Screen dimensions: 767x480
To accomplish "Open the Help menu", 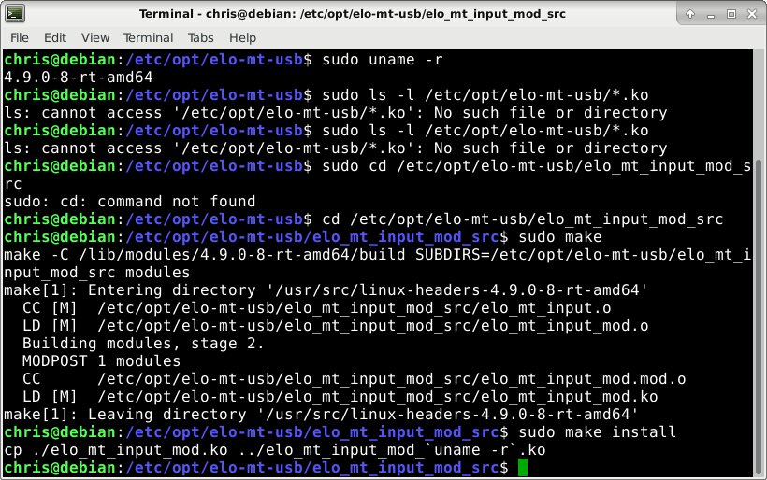I will [242, 37].
